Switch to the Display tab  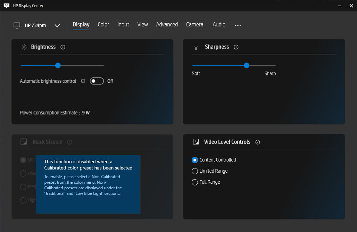click(x=81, y=25)
